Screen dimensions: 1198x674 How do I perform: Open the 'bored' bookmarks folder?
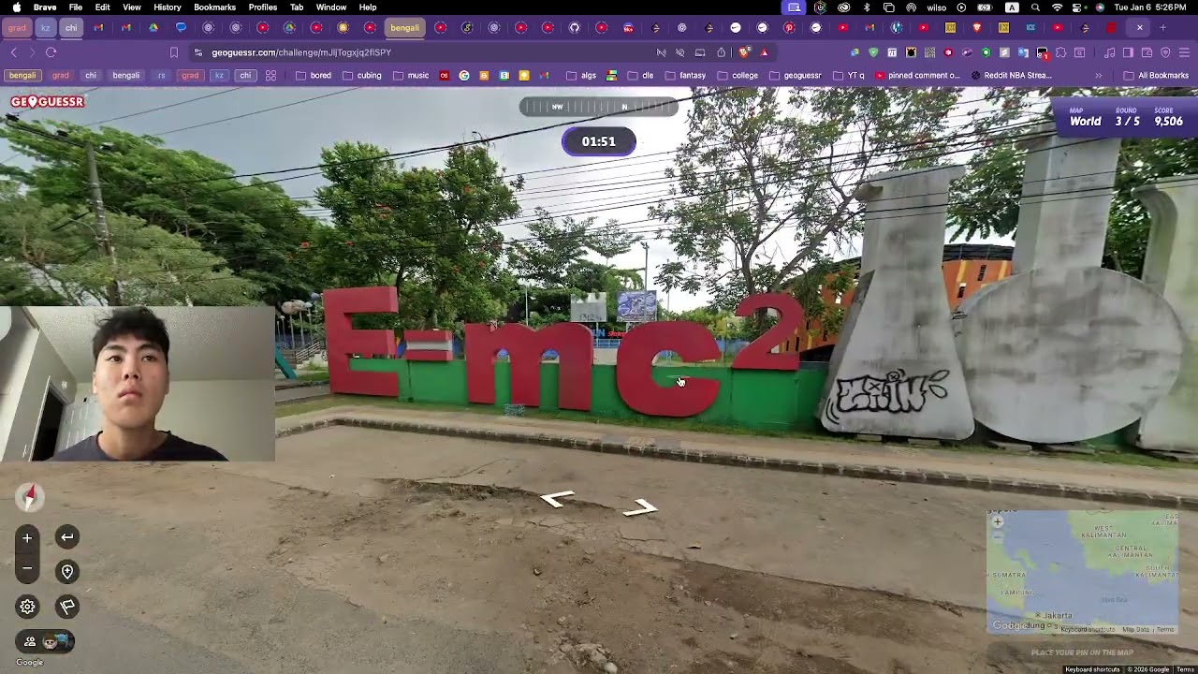pyautogui.click(x=314, y=75)
